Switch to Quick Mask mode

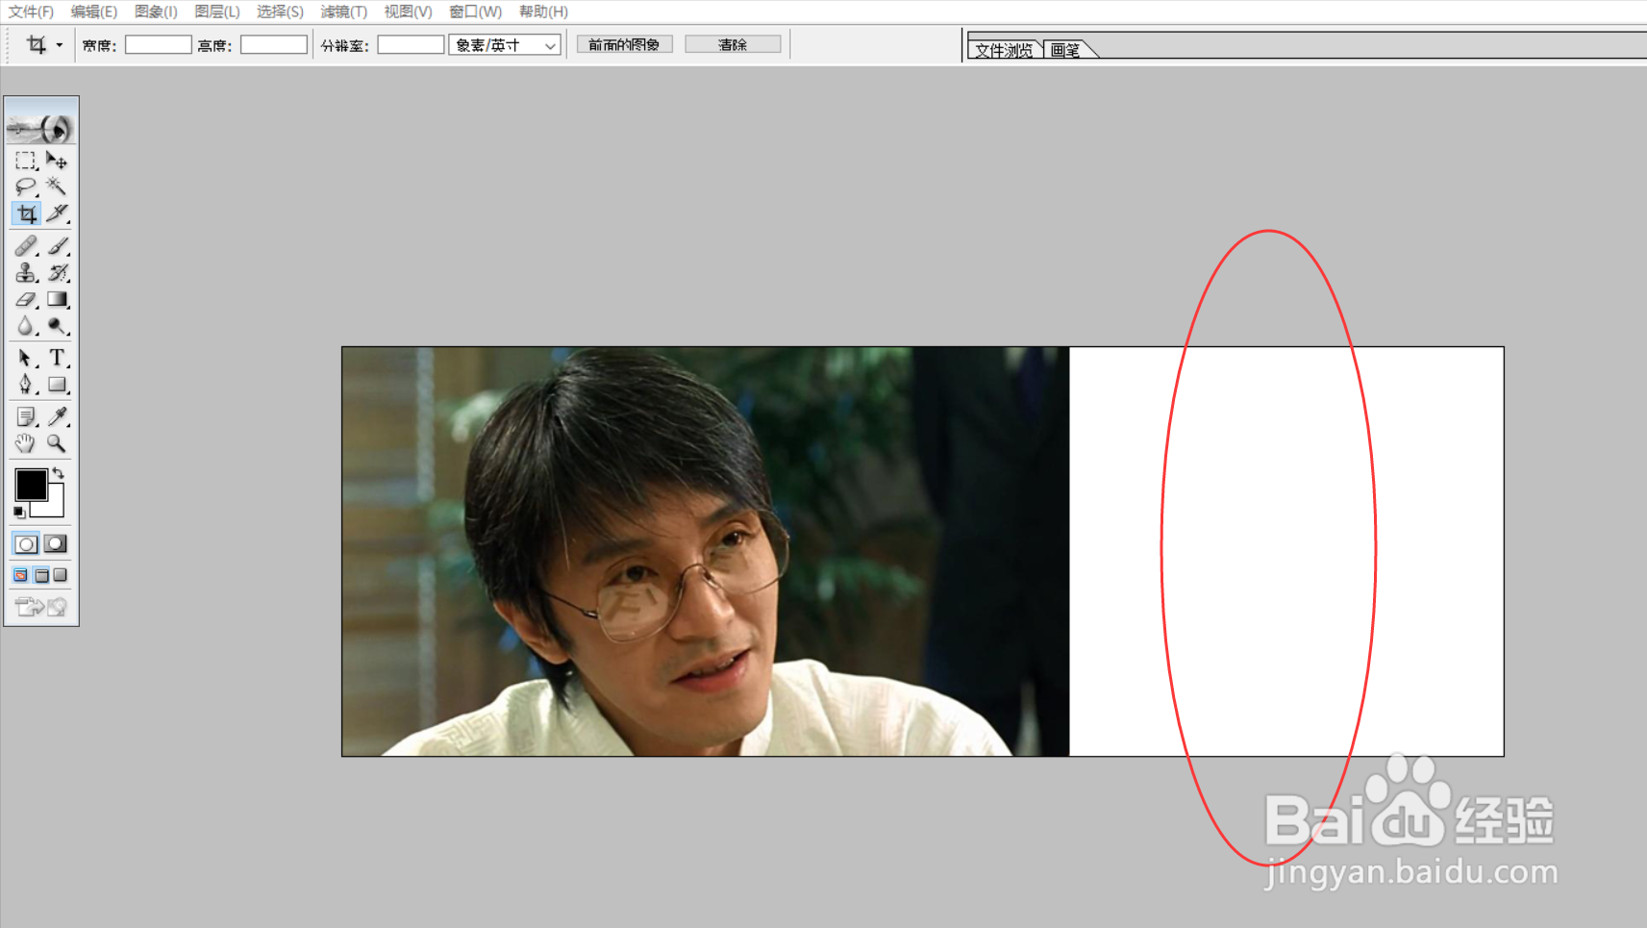[56, 544]
